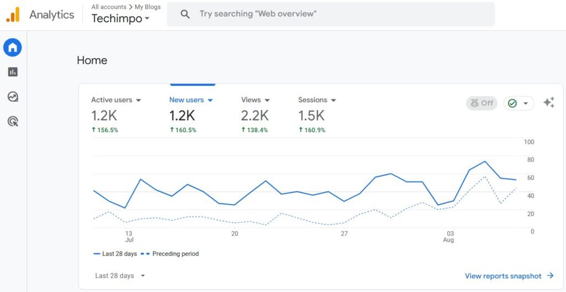This screenshot has height=292, width=566.
Task: Click the magnifying glass search icon
Action: [x=185, y=14]
